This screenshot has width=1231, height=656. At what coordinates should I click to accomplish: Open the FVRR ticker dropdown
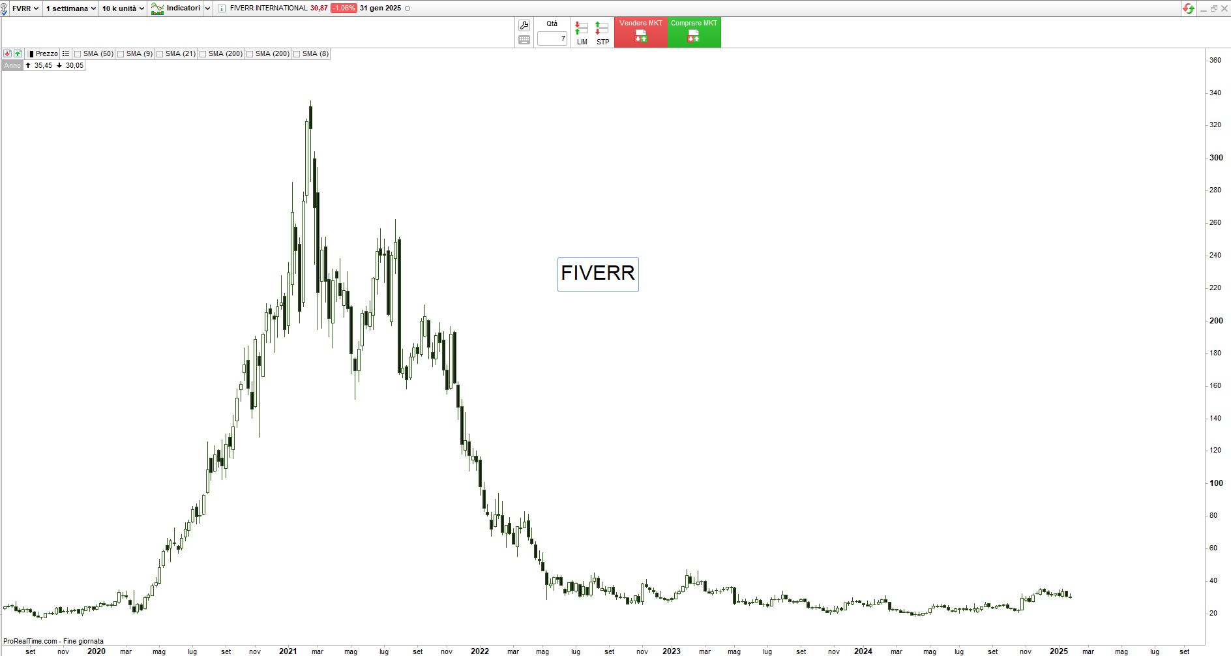point(25,8)
